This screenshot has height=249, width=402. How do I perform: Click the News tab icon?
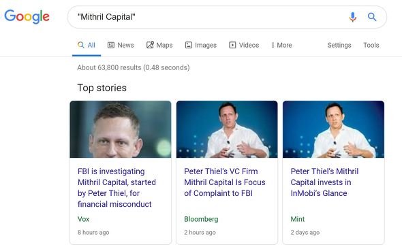(x=111, y=46)
